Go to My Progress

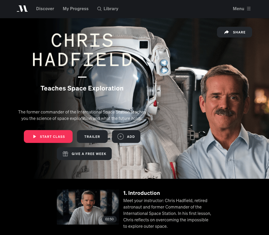click(x=76, y=9)
